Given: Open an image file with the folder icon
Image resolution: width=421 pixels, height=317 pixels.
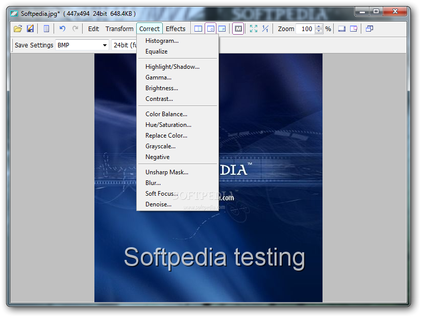Looking at the screenshot, I should (18, 29).
